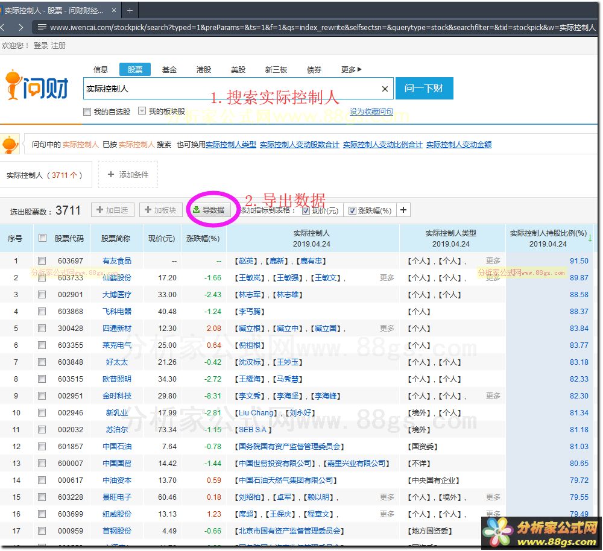Click 实际控制人变动比例合计 link
This screenshot has height=551, width=603.
click(383, 145)
